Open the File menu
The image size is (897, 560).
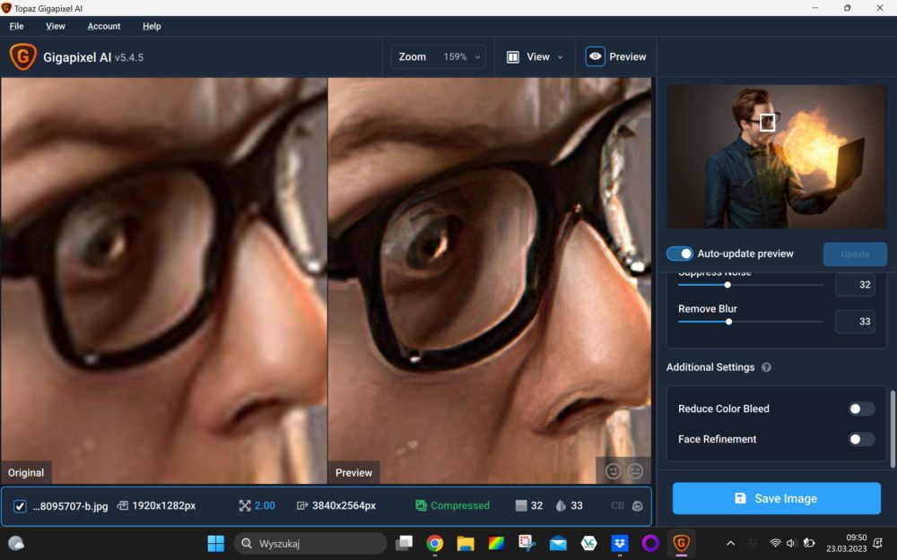(16, 26)
